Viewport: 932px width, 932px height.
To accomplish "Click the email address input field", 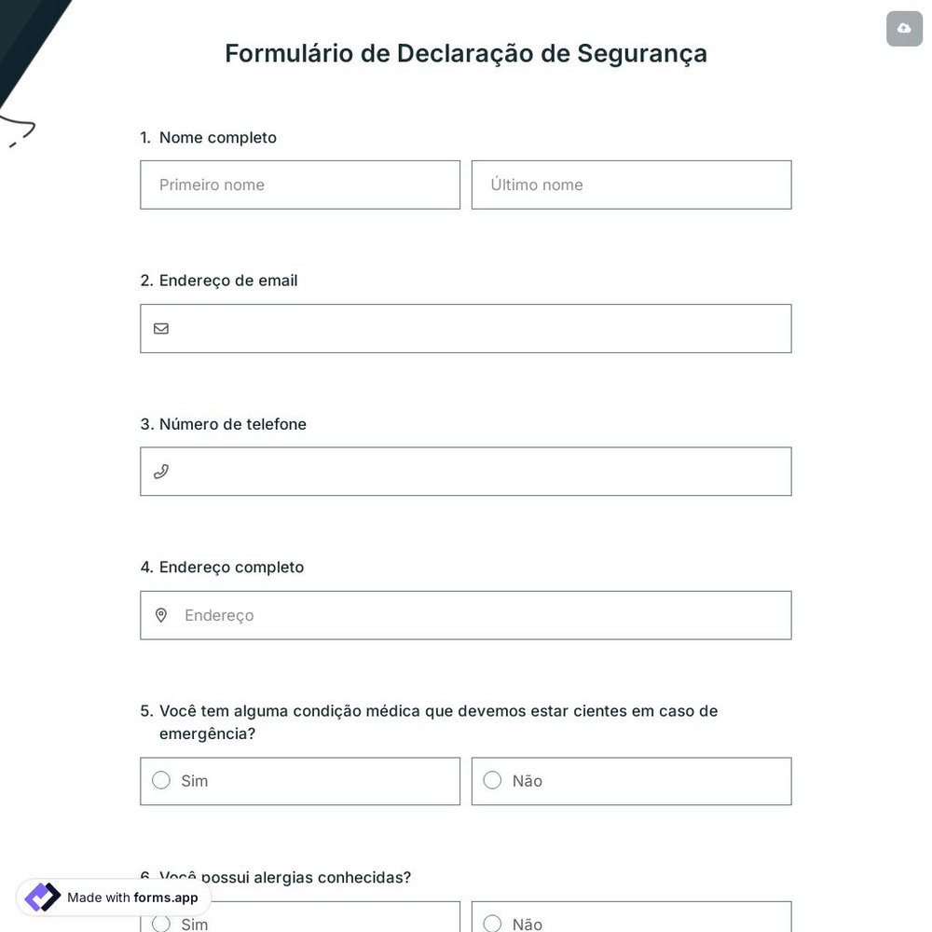I will tap(466, 328).
